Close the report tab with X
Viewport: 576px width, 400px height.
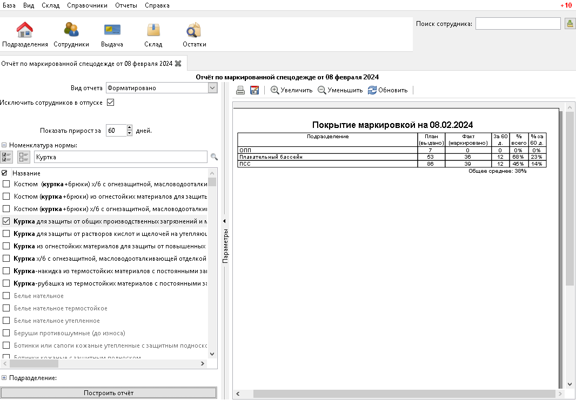[178, 64]
